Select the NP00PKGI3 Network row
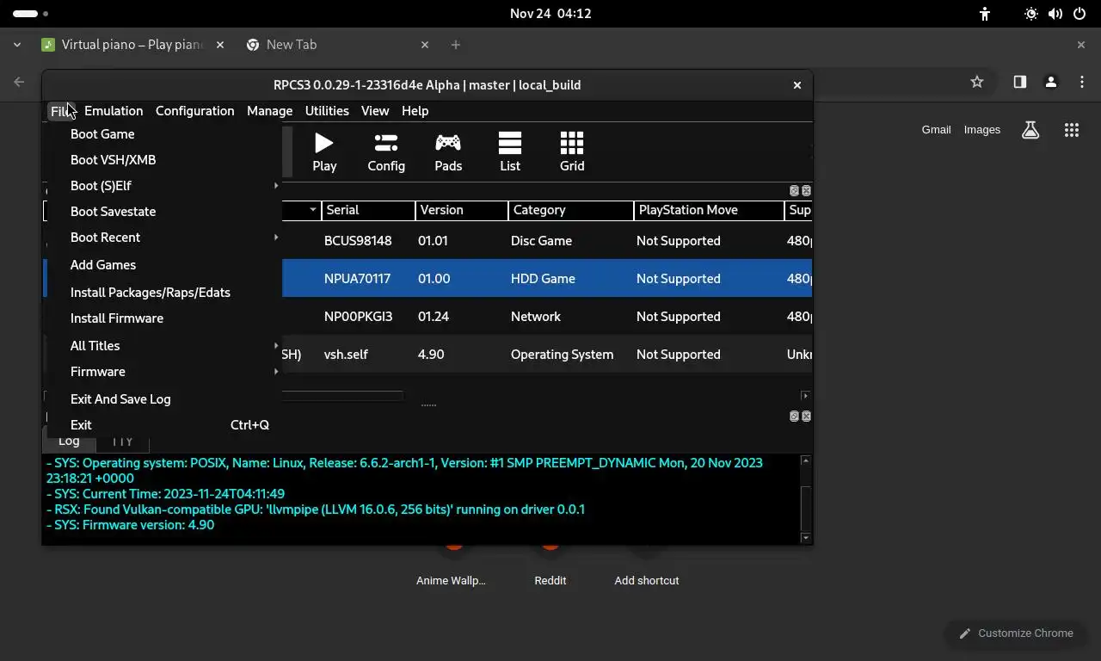 click(x=547, y=317)
